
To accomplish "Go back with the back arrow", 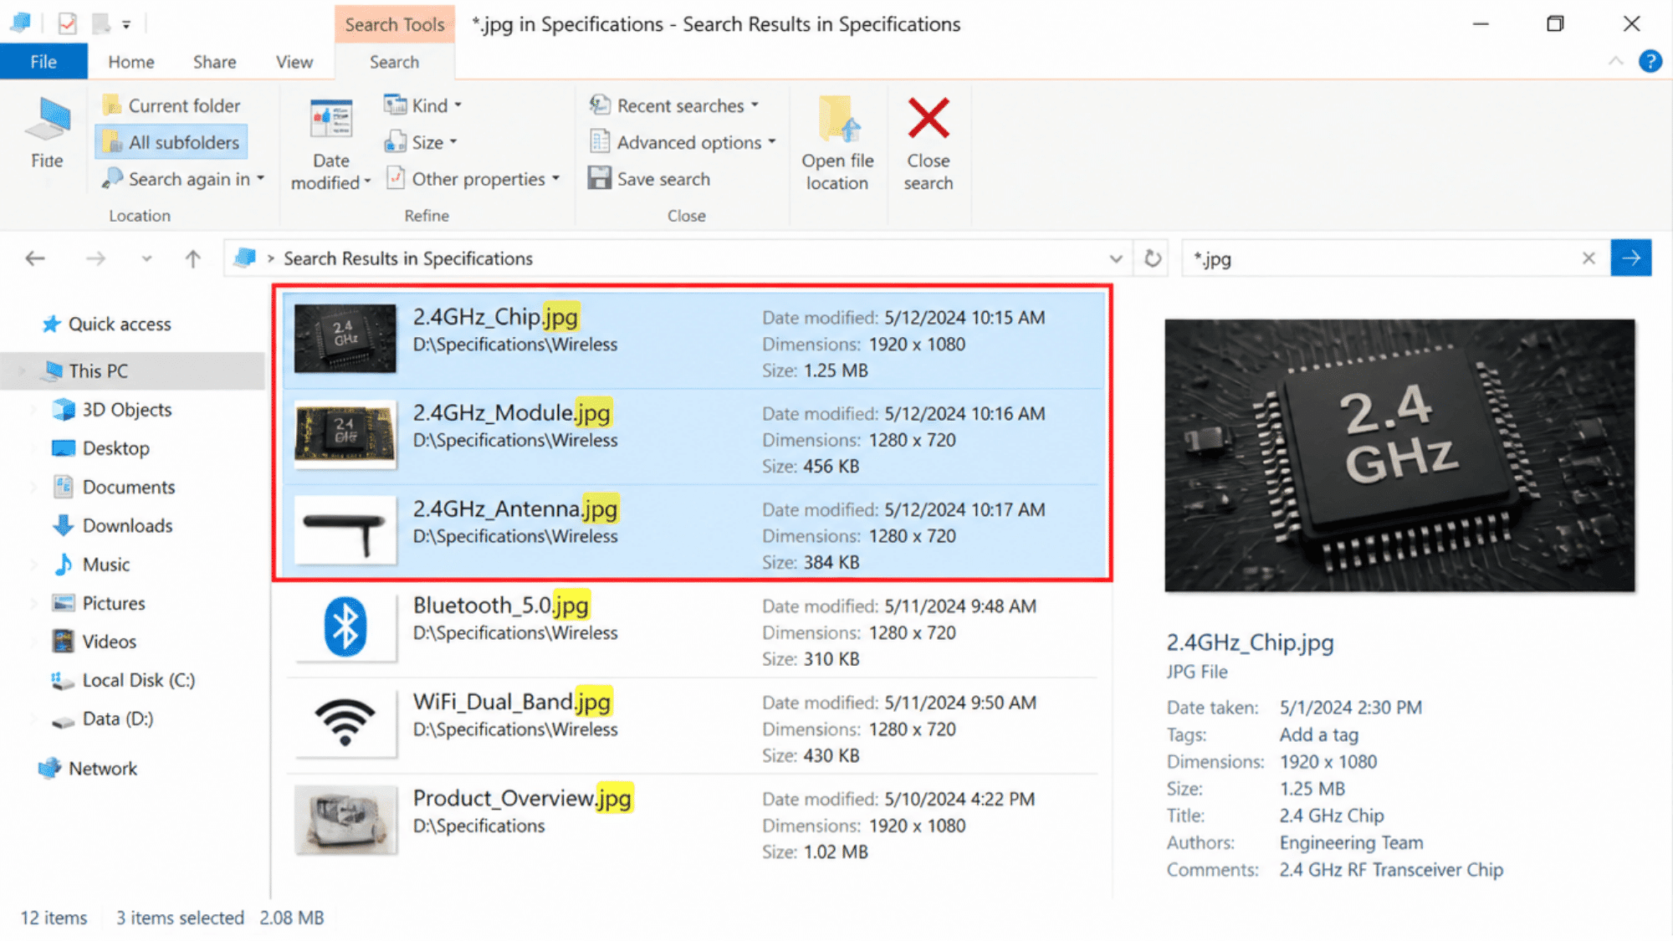I will coord(35,258).
